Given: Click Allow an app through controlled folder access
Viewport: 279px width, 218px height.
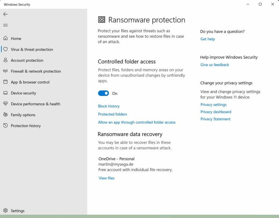Looking at the screenshot, I should (137, 122).
